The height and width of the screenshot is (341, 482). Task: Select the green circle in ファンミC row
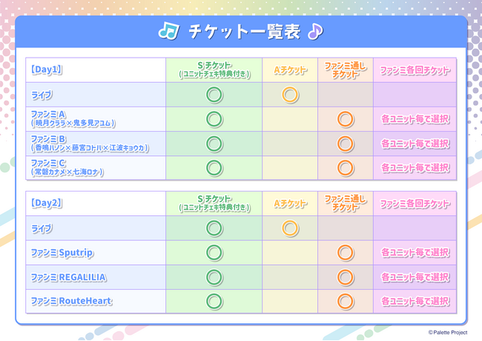coord(214,168)
